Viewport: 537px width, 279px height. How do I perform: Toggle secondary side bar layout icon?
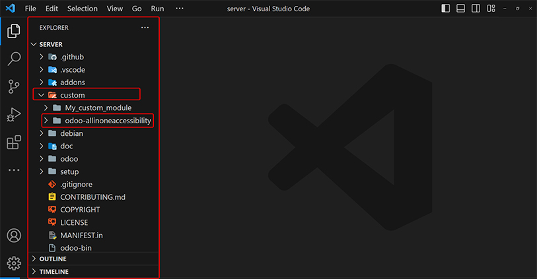(476, 8)
